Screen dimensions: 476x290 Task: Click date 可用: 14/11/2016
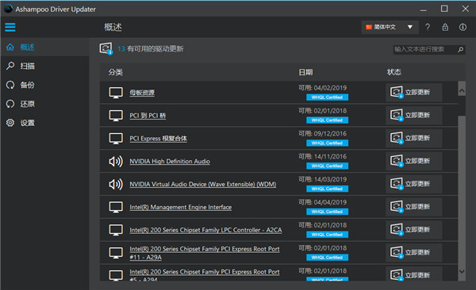(322, 157)
